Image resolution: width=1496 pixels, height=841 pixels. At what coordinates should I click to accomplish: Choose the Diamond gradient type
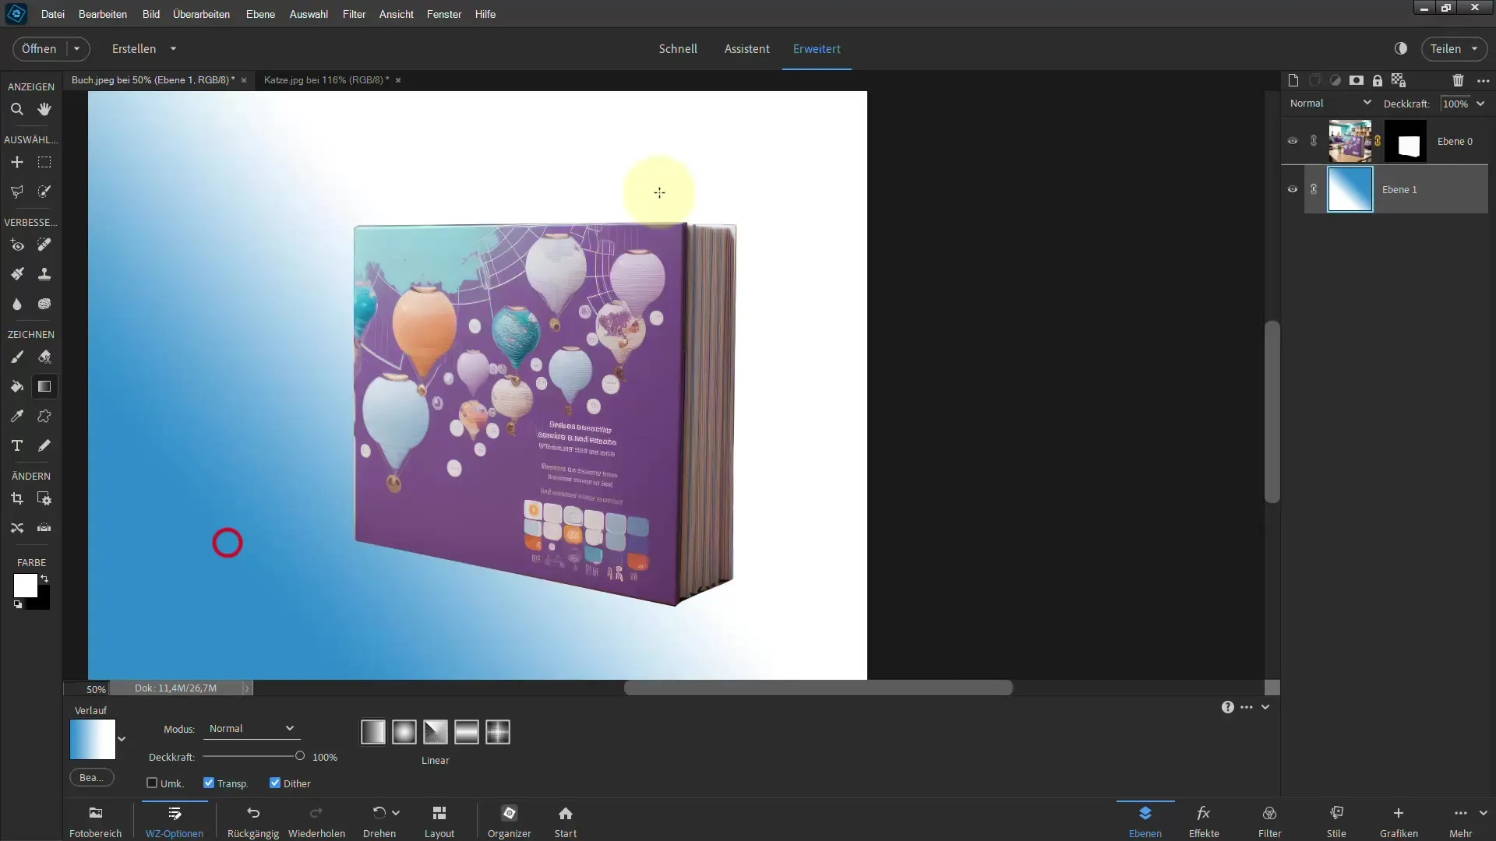coord(498,732)
